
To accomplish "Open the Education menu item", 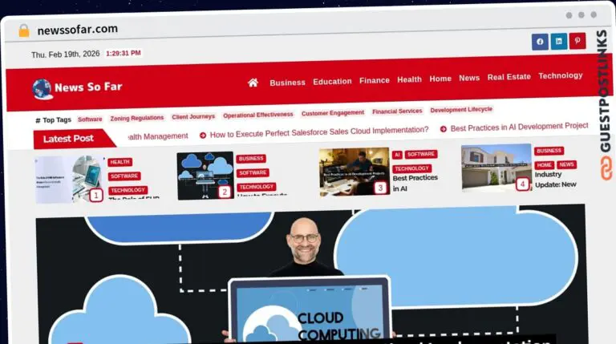I will (x=332, y=81).
